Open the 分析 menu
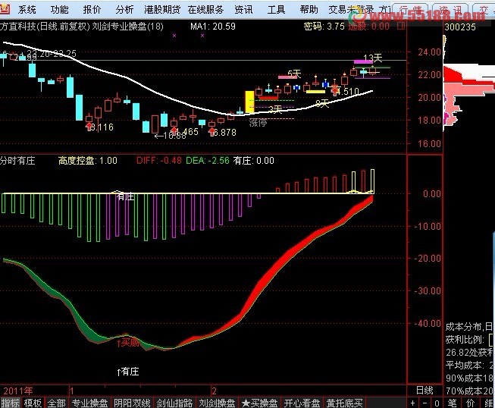Screen dimensions: 495x408 click(x=124, y=10)
